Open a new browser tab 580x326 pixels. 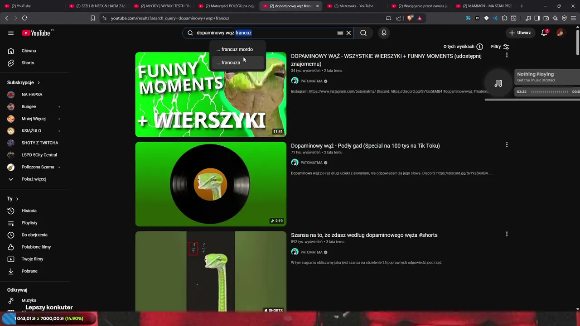click(x=522, y=6)
